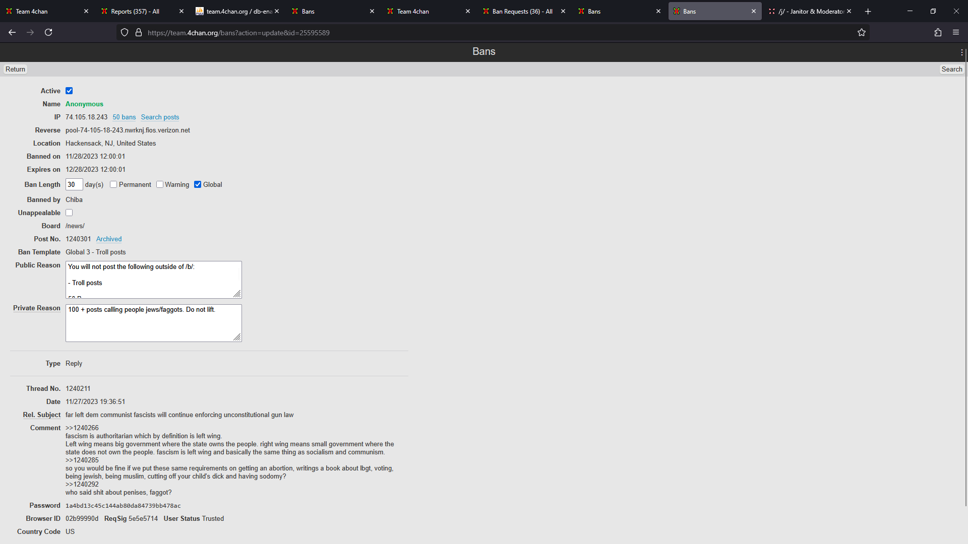Open the three-dot menu in Bans header
968x544 pixels.
tap(962, 52)
